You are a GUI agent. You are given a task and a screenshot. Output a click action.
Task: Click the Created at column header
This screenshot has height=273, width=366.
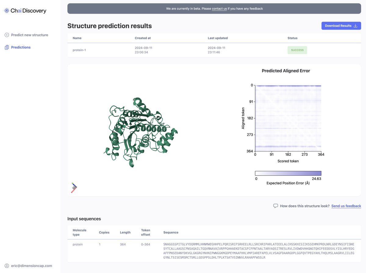pos(143,38)
